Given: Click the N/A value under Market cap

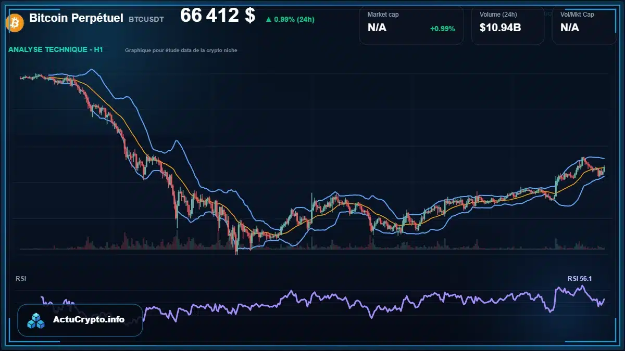Looking at the screenshot, I should tap(377, 28).
